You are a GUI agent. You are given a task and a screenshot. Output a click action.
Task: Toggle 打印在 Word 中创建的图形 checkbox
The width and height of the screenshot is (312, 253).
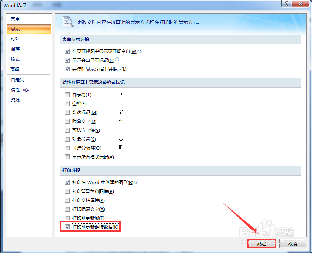(x=67, y=183)
